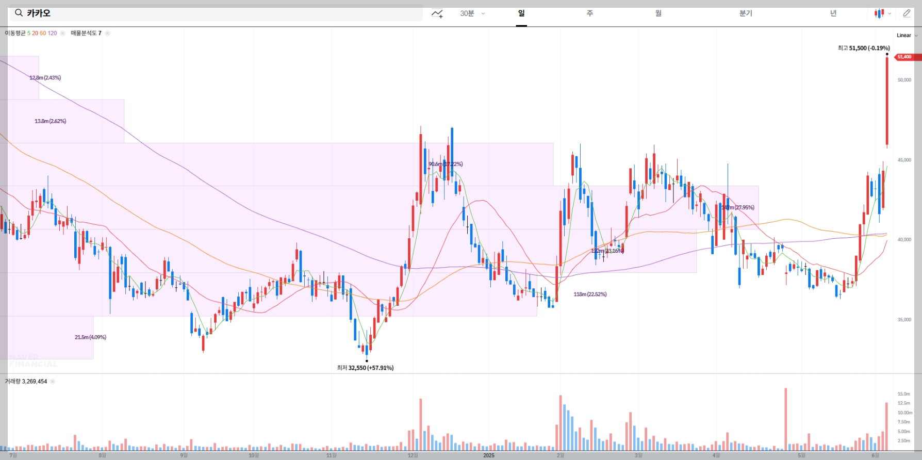Screen dimensions: 922x460
Task: Switch to the 분기 quarterly tab
Action: tap(746, 13)
